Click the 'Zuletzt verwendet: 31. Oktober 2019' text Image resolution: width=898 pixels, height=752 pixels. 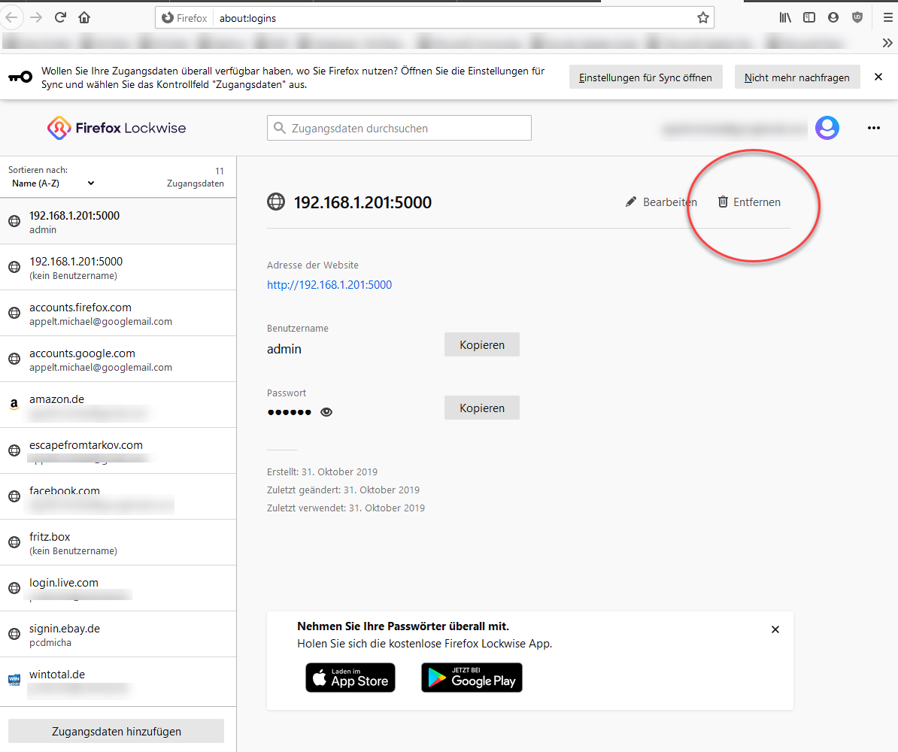point(346,508)
